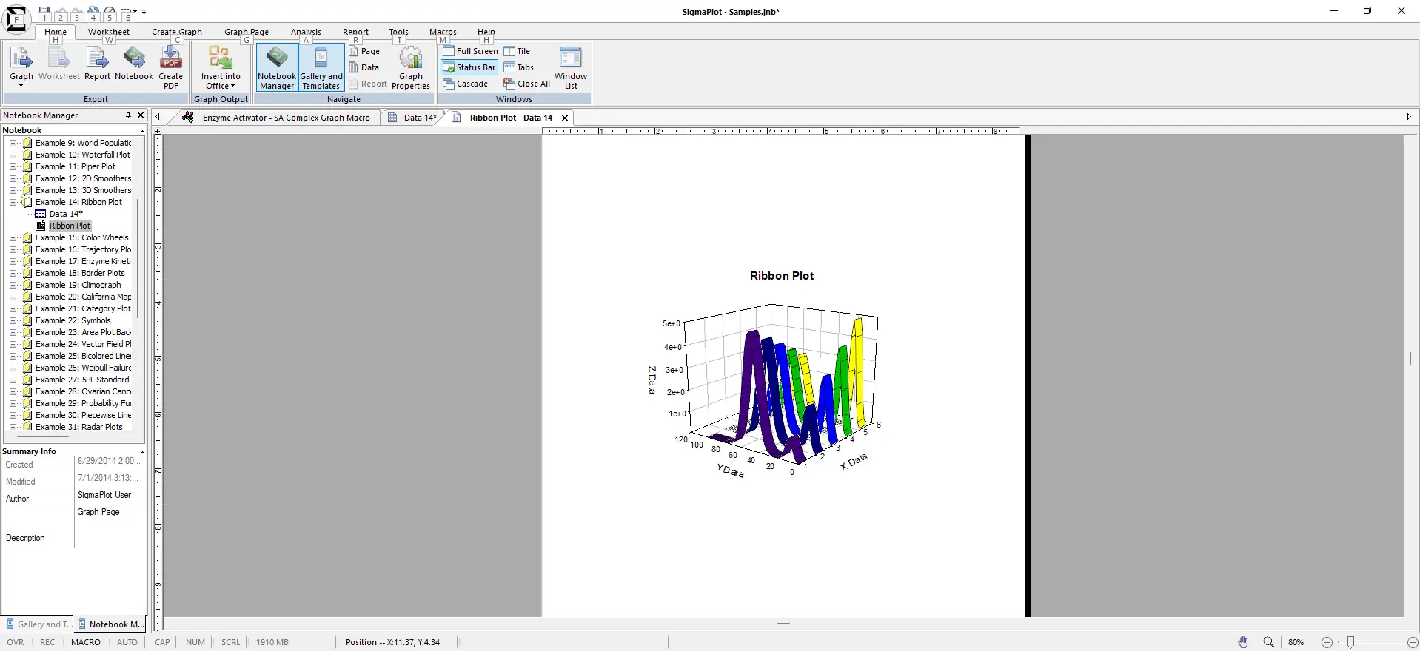Cascade the open windows
The width and height of the screenshot is (1420, 651).
466,84
